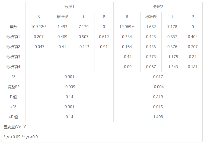Click the constant B value 12.069**
Image resolution: width=204 pixels, height=144 pixels.
point(127,27)
